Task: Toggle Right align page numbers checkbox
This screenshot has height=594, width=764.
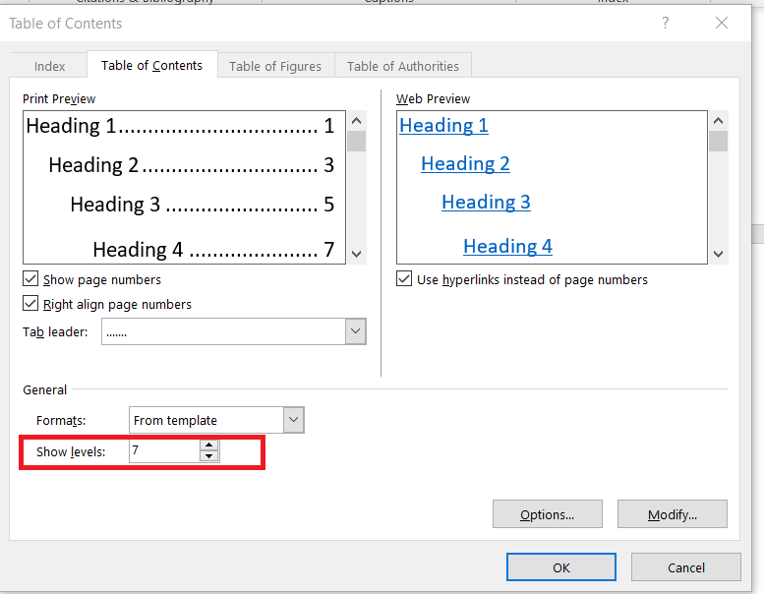Action: coord(30,304)
